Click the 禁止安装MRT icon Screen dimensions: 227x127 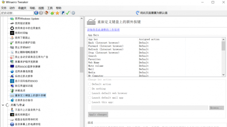pos(12,47)
